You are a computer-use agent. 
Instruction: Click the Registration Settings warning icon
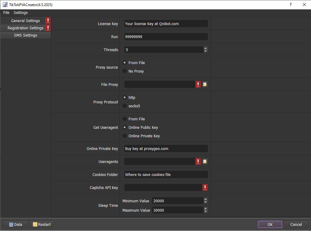48,28
